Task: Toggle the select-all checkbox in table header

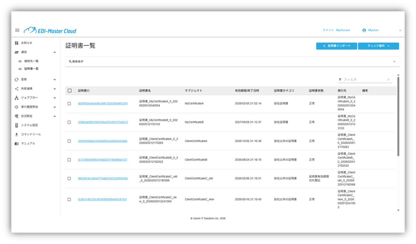Action: [x=69, y=91]
